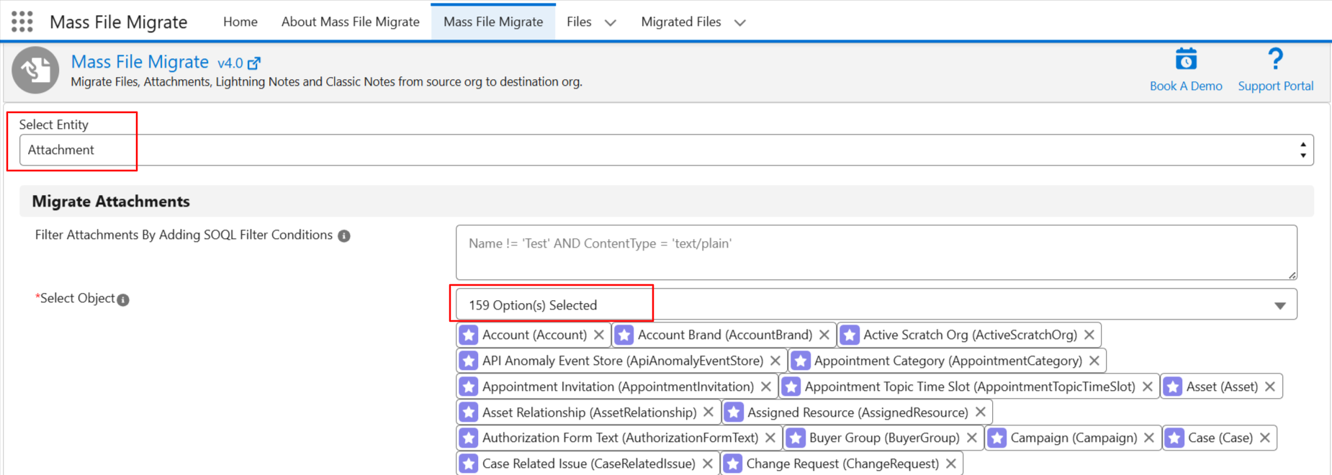Click the API Anomaly Event Store pill label

click(x=623, y=361)
